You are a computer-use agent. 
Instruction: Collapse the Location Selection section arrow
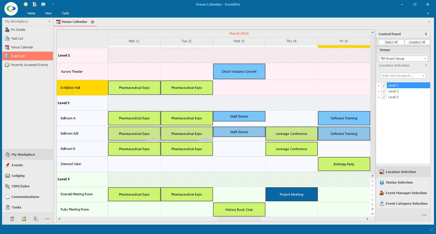coord(426,65)
